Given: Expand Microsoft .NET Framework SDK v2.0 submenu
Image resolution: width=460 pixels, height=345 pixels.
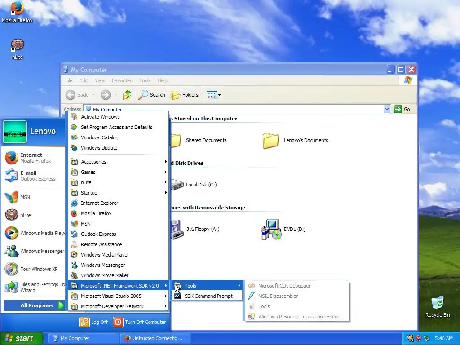Looking at the screenshot, I should click(x=118, y=286).
